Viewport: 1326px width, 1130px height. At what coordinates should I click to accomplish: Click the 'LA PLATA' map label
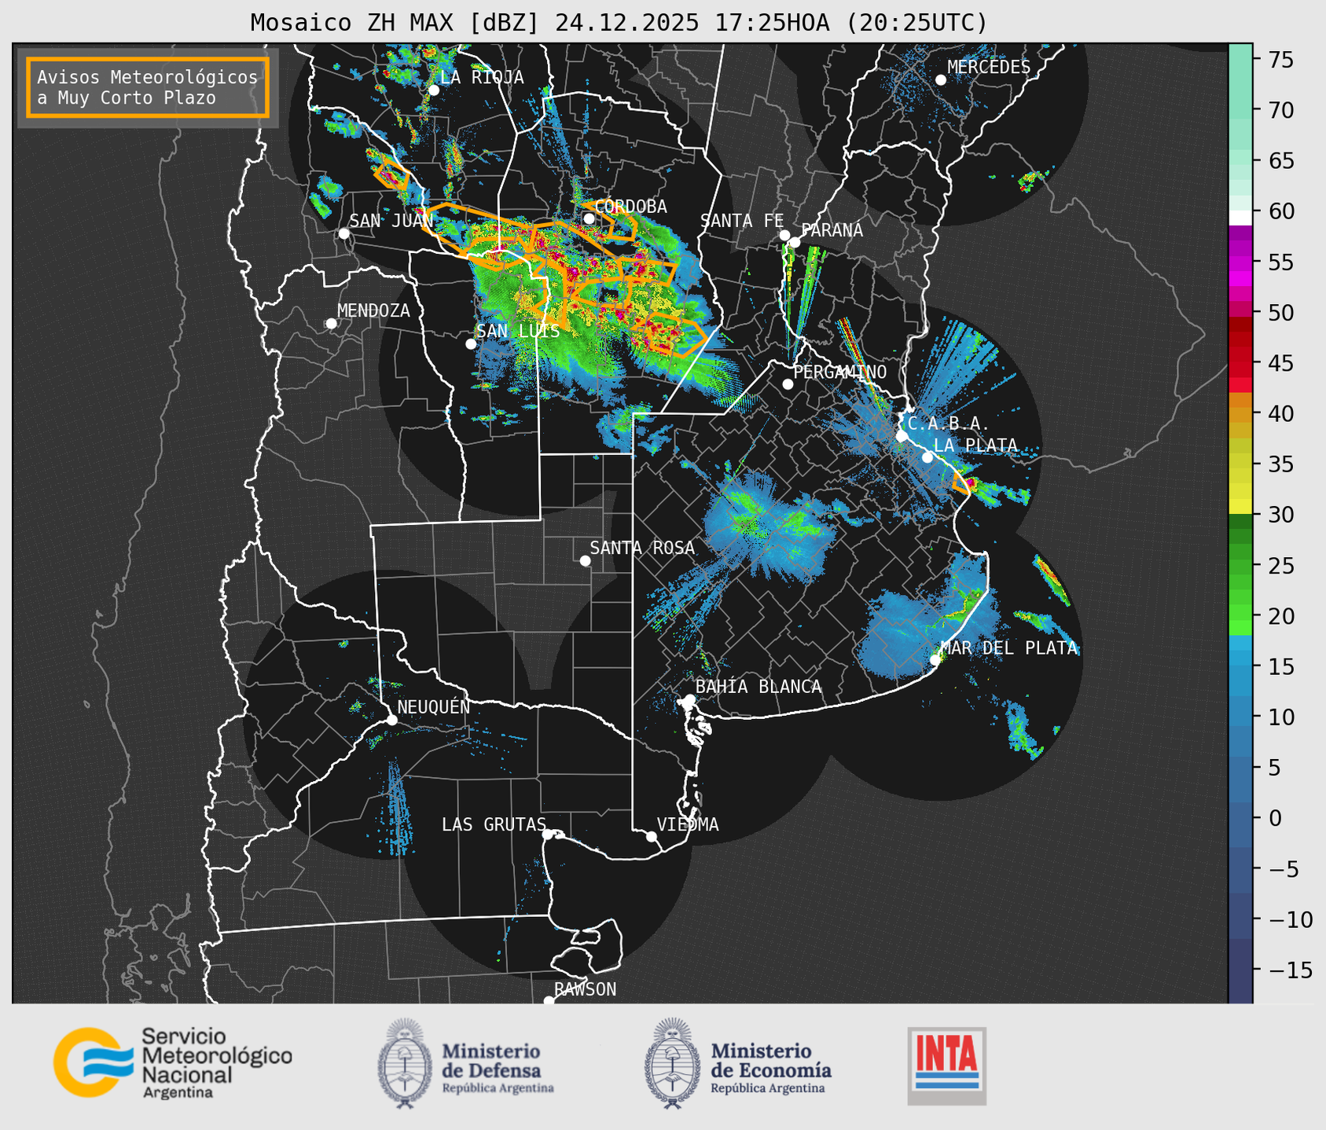coord(976,446)
